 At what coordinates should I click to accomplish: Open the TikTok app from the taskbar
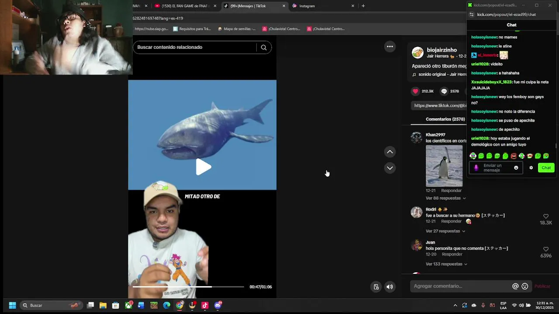point(205,305)
